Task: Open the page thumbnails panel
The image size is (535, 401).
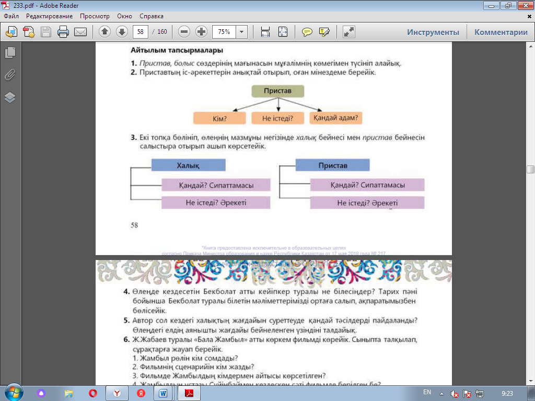Action: tap(10, 52)
